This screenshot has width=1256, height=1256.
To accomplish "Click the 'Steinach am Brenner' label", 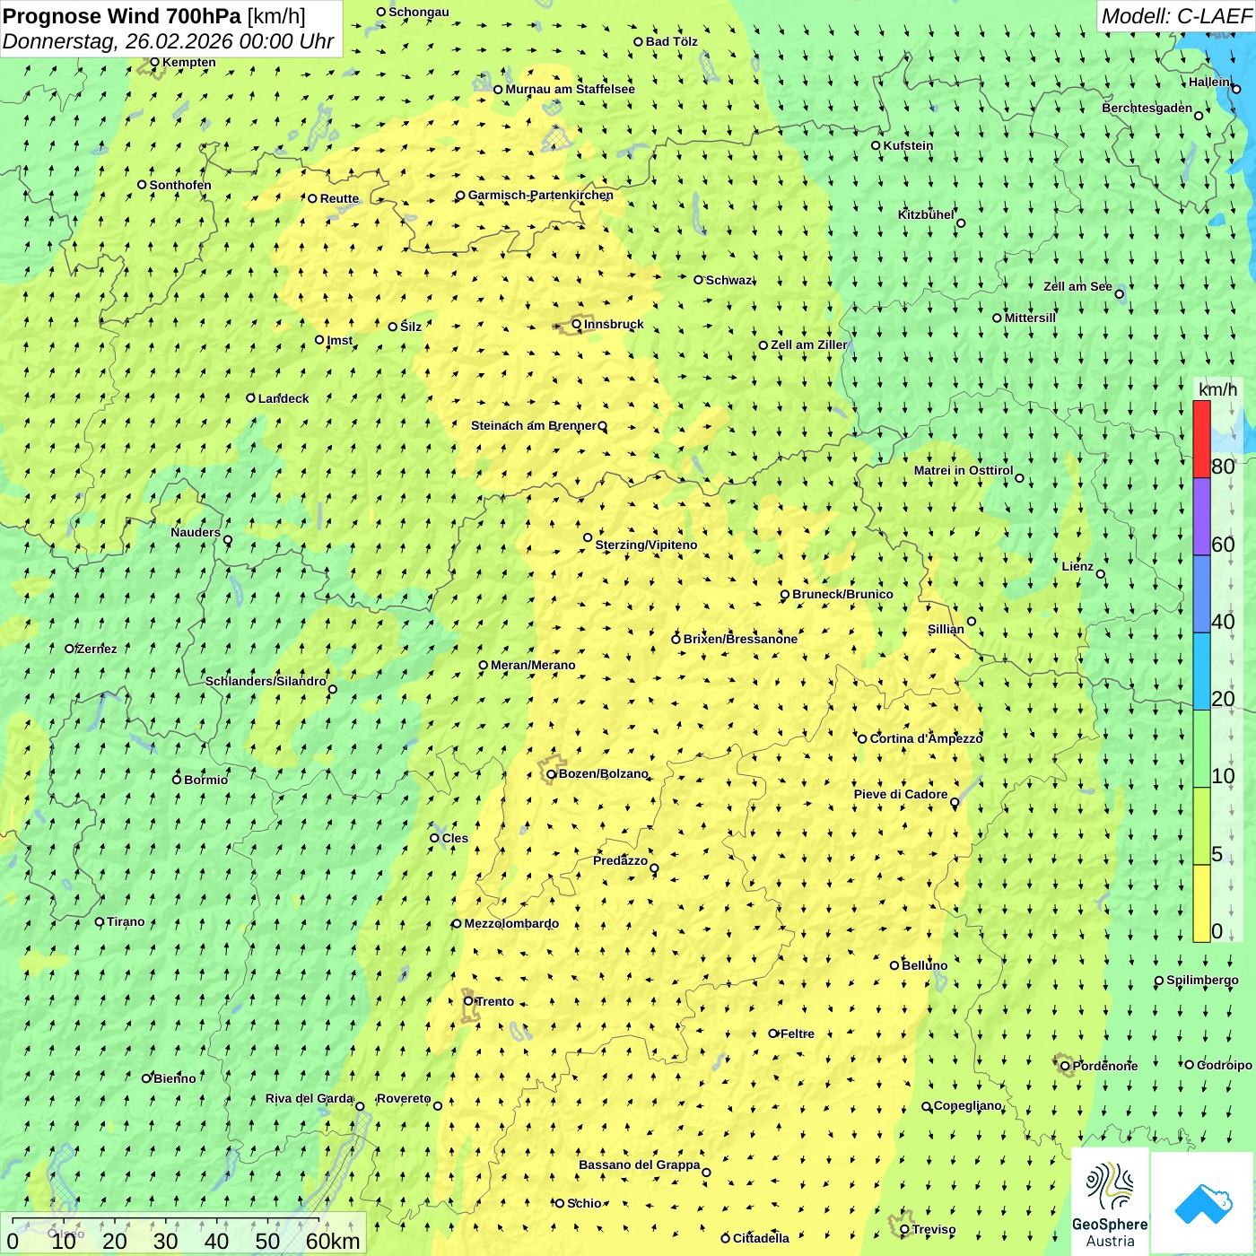I will (x=534, y=425).
